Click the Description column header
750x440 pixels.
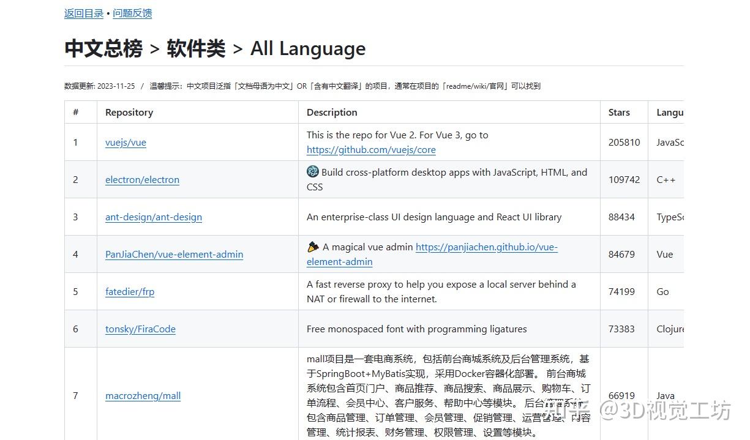(x=332, y=113)
